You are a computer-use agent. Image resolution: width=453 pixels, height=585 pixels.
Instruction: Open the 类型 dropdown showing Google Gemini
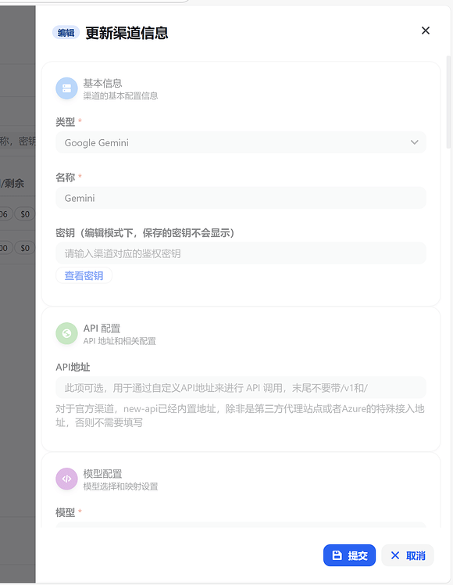(241, 142)
